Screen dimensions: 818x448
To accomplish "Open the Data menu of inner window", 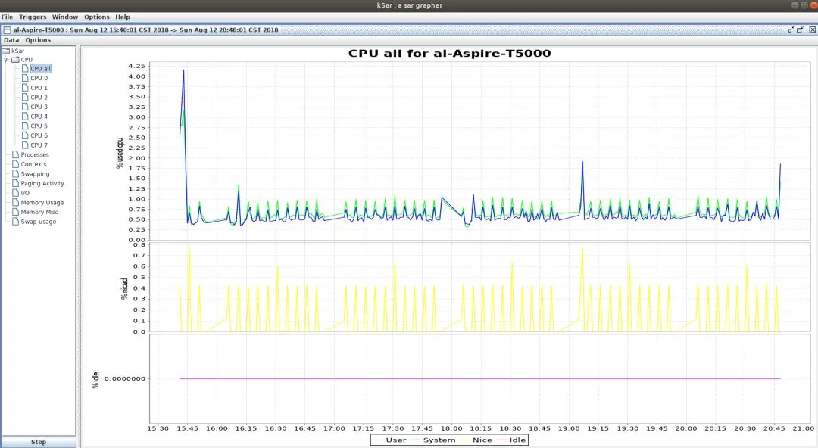I will [x=11, y=39].
